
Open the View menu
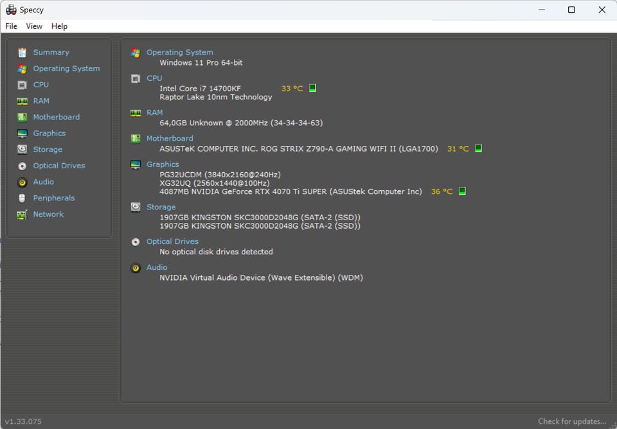pos(34,26)
